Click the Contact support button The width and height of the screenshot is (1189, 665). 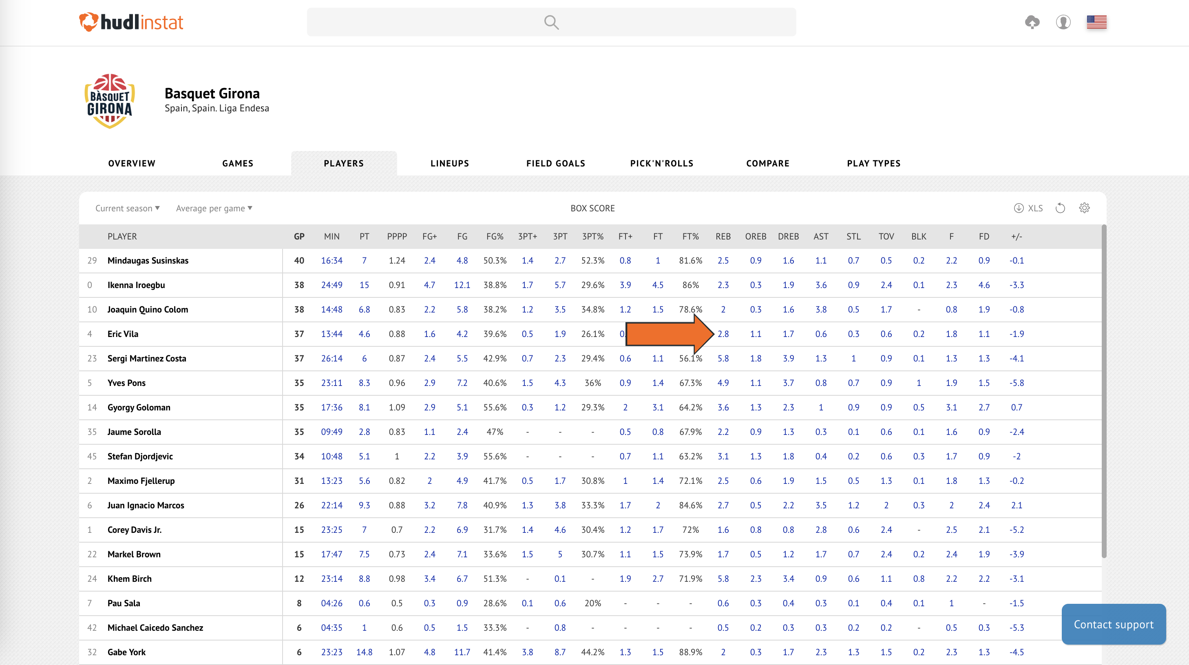coord(1113,624)
